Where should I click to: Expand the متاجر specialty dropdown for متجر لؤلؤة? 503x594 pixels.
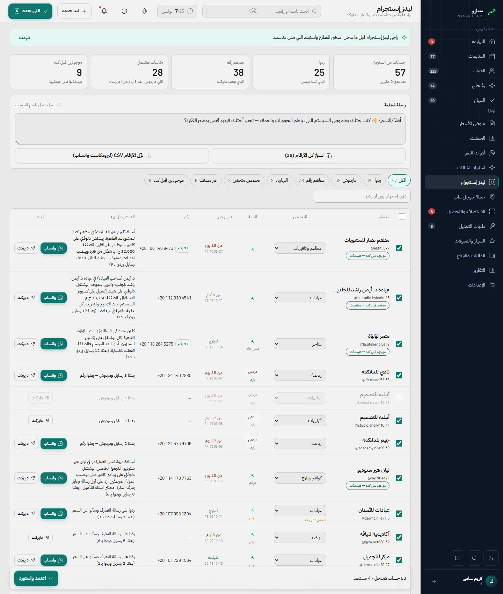300,344
